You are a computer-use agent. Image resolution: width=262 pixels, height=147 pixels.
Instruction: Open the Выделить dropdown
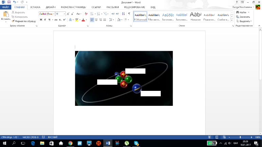point(244,21)
